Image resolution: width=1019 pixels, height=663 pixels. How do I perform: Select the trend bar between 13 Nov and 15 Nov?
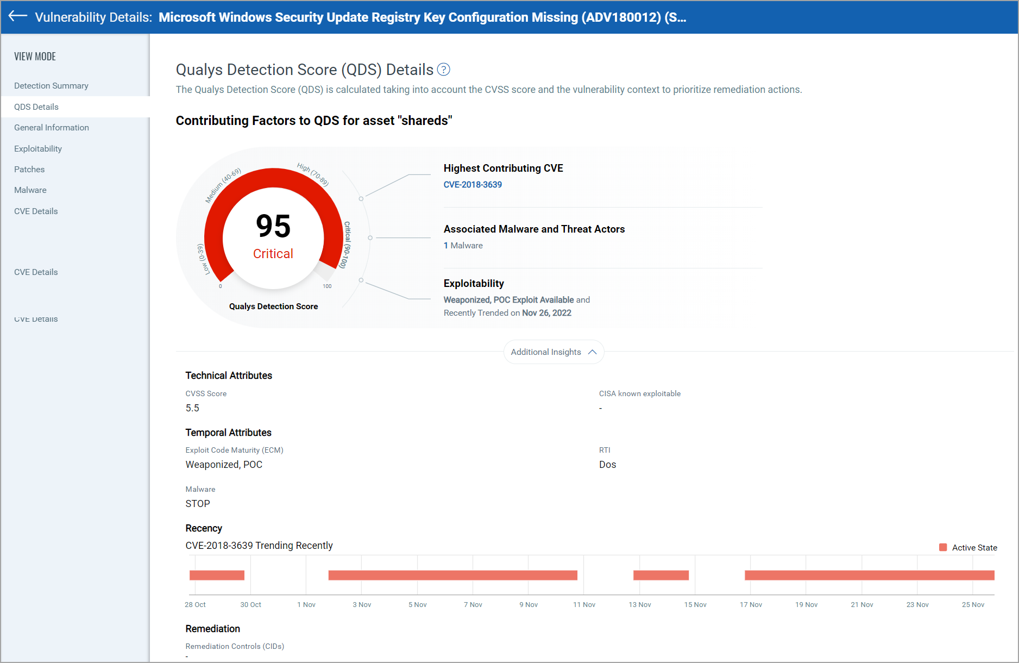click(x=661, y=575)
